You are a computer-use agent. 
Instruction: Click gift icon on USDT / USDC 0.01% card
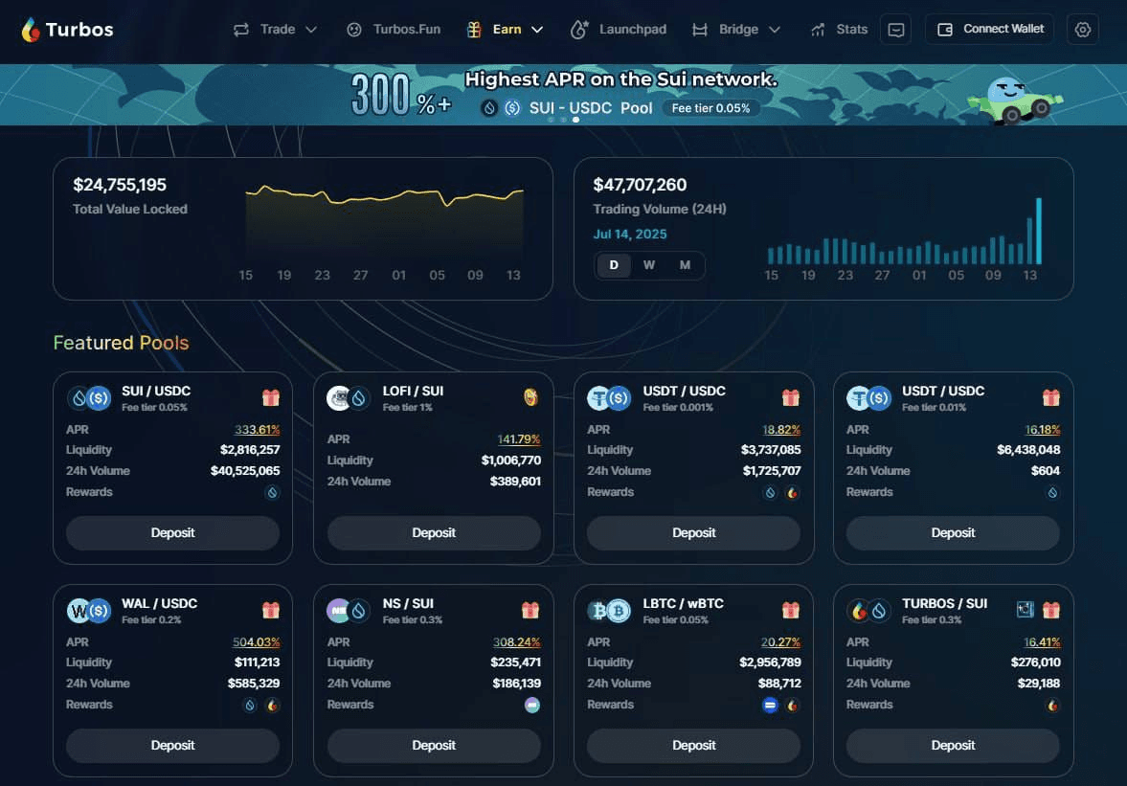point(1050,397)
